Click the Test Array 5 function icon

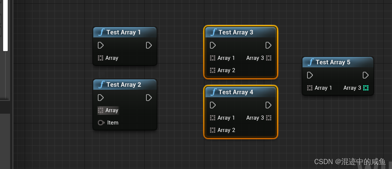click(311, 62)
